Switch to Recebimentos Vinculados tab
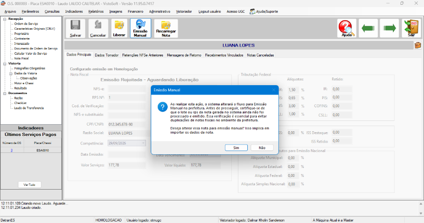Screen dimensions: 424x223 pyautogui.click(x=224, y=55)
